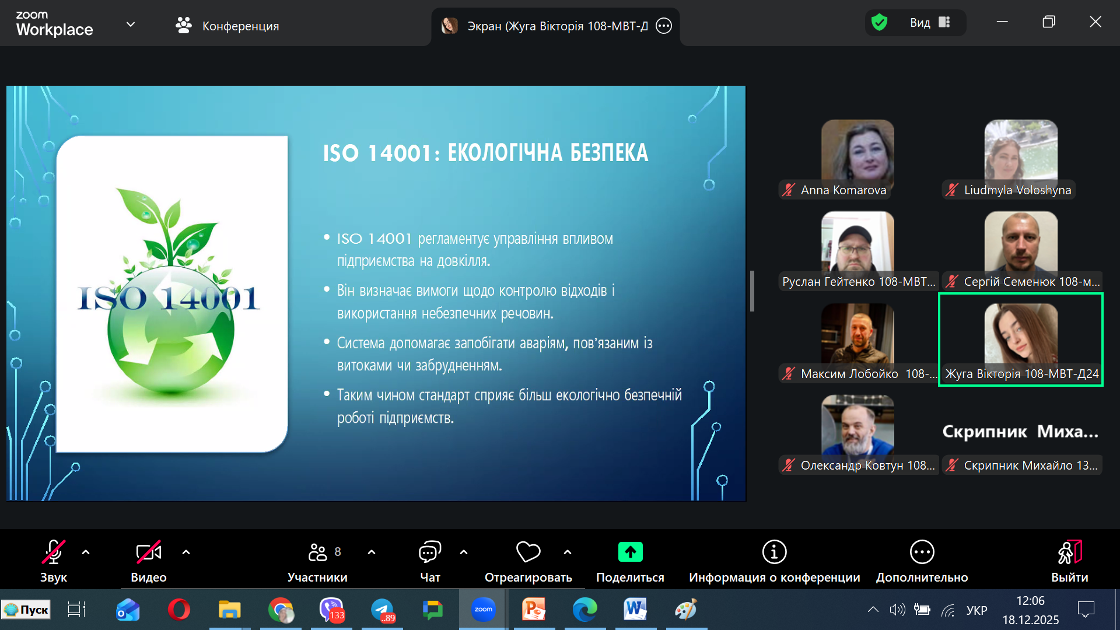Click the React heart icon
Screen dimensions: 1120x630
tap(528, 552)
